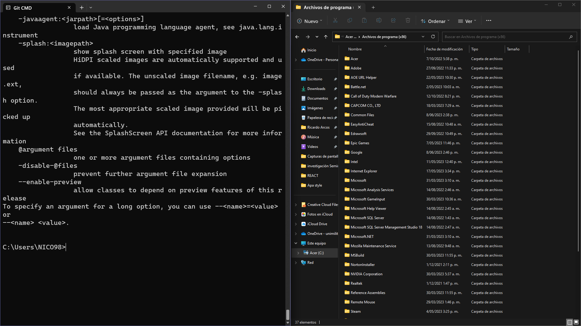Click the Copy icon in Explorer toolbar
581x326 pixels.
click(350, 21)
